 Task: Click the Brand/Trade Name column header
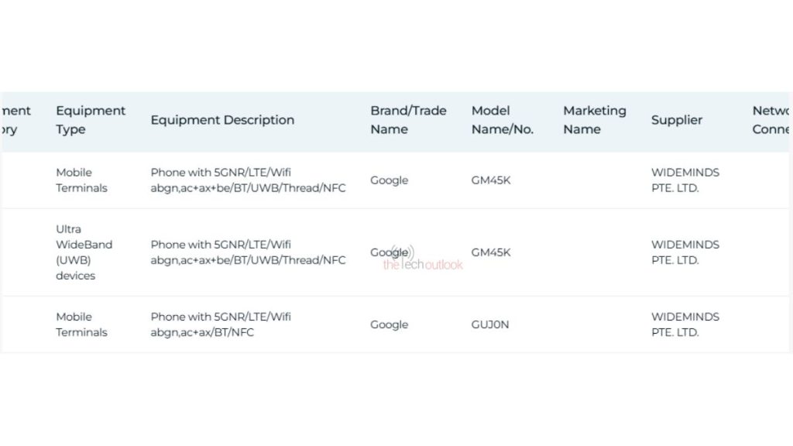tap(408, 120)
